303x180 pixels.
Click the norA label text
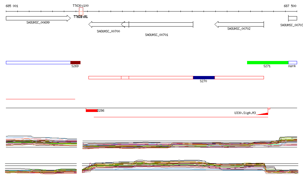click(292, 66)
